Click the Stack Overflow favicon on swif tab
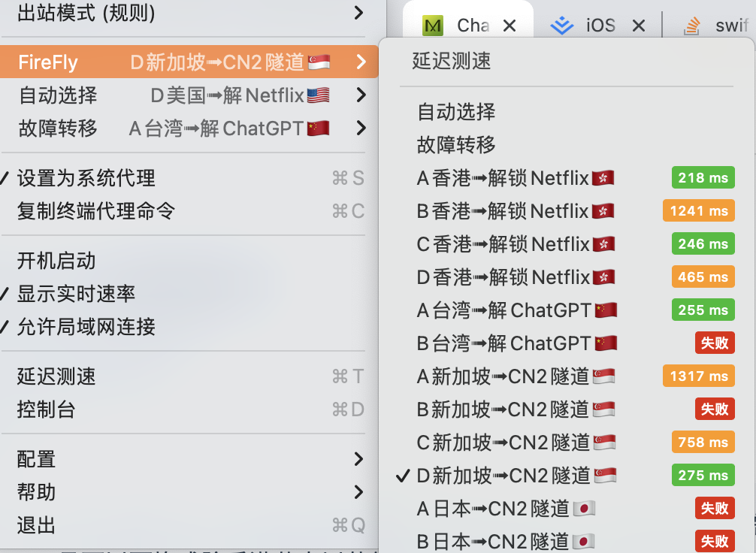 coord(692,26)
